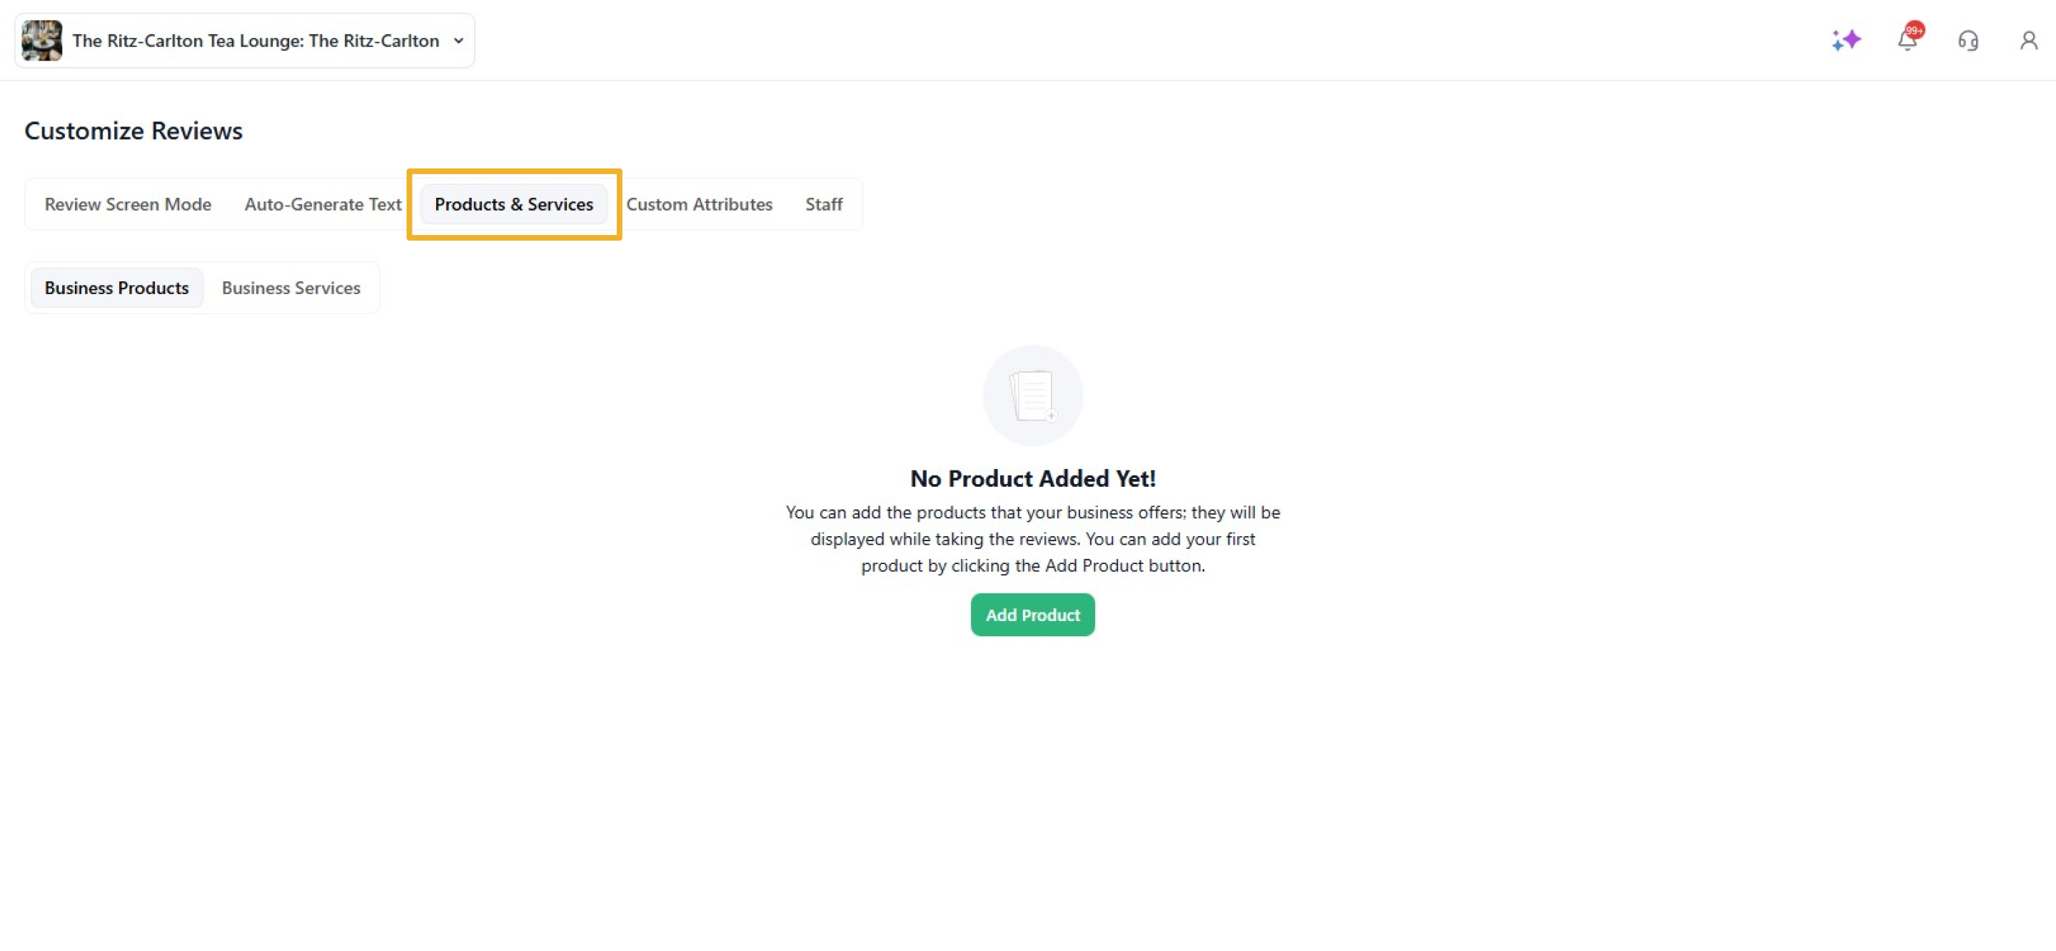Screen dimensions: 2056x951
Task: Click the Customize Reviews page title
Action: click(133, 131)
